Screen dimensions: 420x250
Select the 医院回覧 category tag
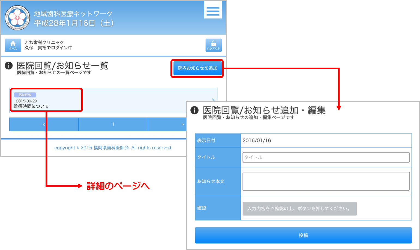[25, 95]
